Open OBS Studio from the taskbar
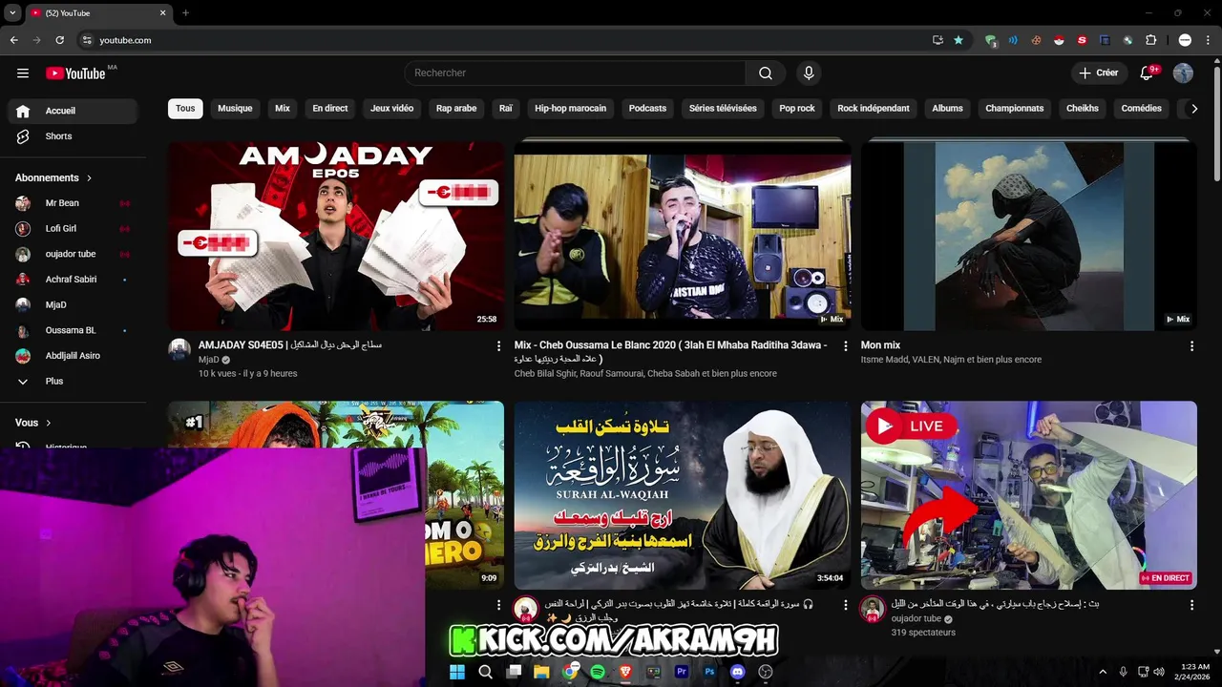The image size is (1222, 687). (x=765, y=672)
